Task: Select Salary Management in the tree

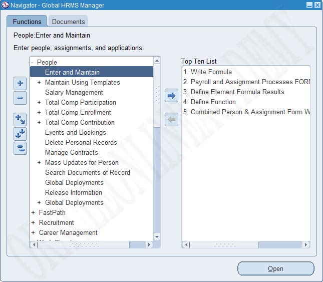Action: point(74,92)
